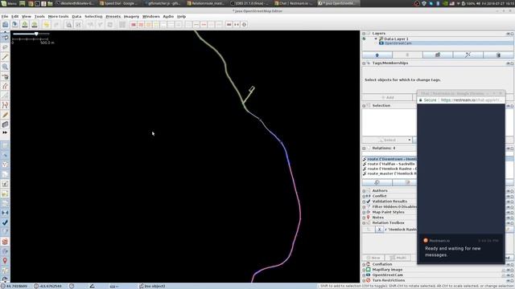Click the layer opacity/merge button in Layers panel

(x=468, y=55)
